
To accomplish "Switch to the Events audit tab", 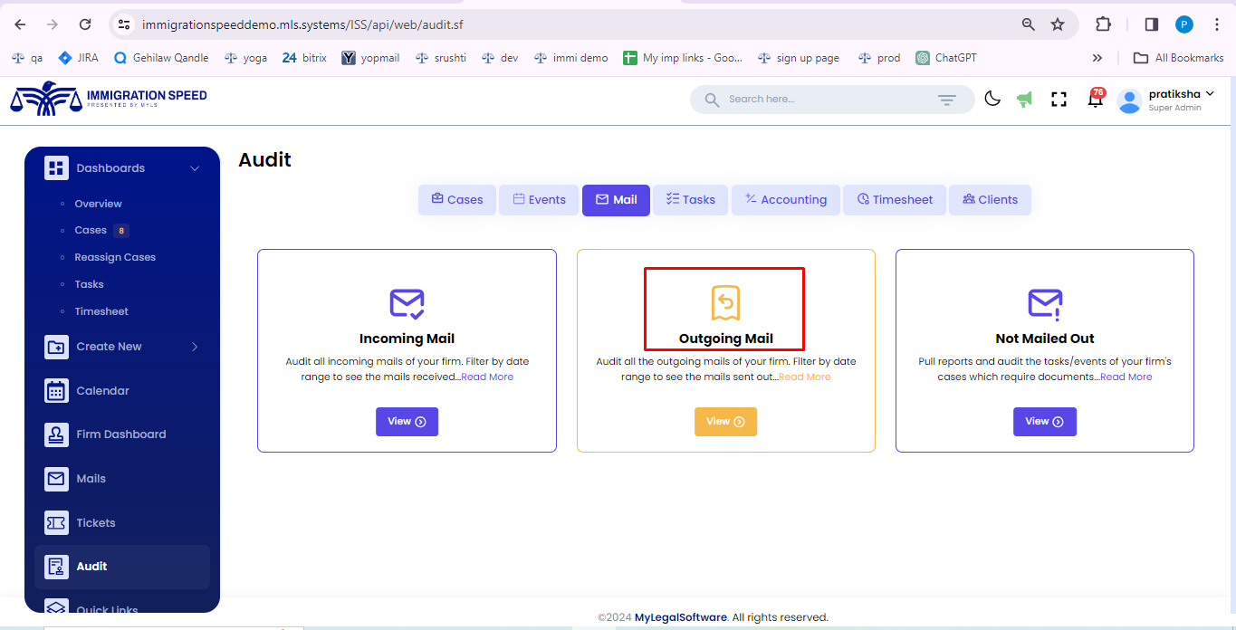I will 539,200.
